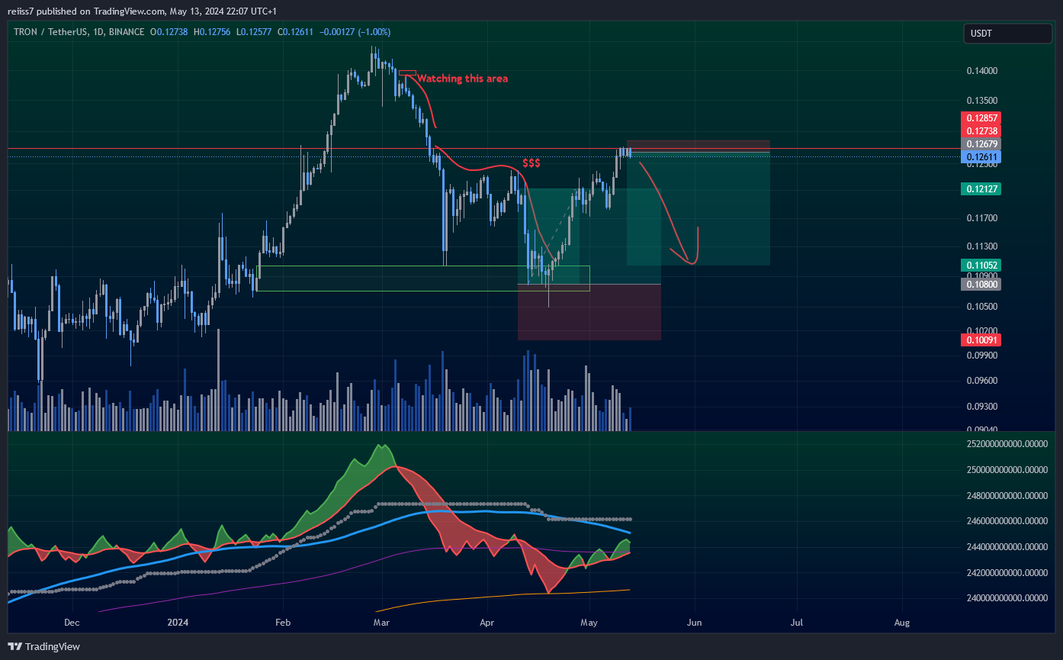Viewport: 1063px width, 660px height.
Task: Click the Jun label on time axis
Action: (x=695, y=623)
